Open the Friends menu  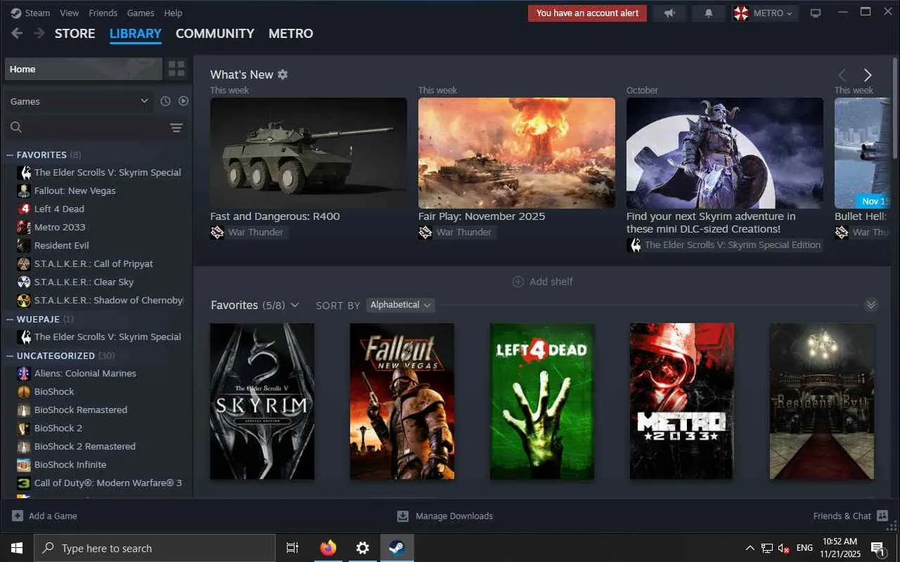point(103,13)
